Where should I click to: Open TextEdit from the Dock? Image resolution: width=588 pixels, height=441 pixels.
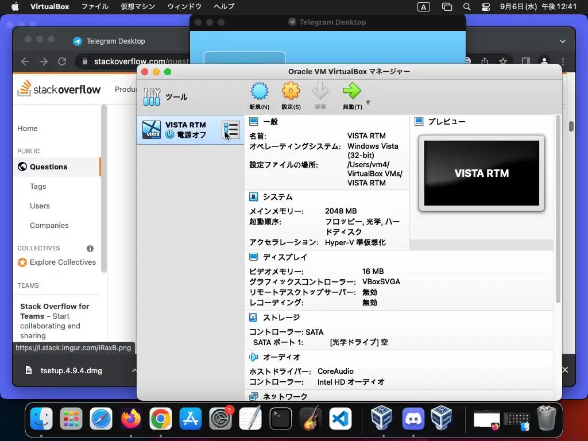(250, 419)
